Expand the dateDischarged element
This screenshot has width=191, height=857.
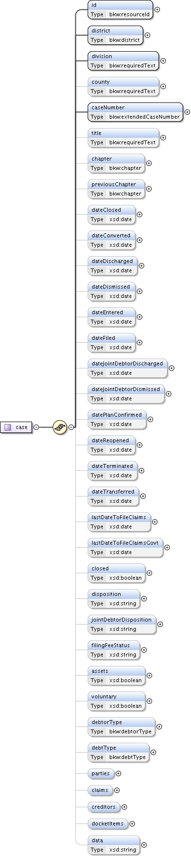(x=141, y=265)
